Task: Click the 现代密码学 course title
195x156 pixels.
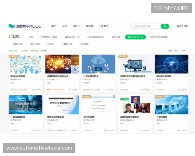Action: tap(89, 117)
